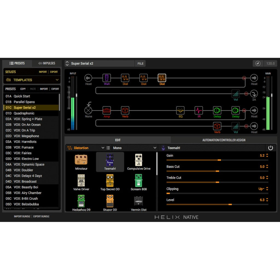Open the Mono channel dropdown
This screenshot has height=280, width=280.
pyautogui.click(x=134, y=148)
